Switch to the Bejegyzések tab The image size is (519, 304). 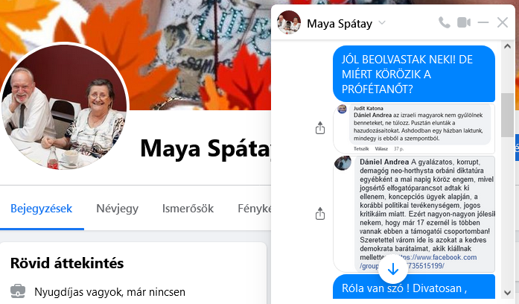(x=42, y=209)
